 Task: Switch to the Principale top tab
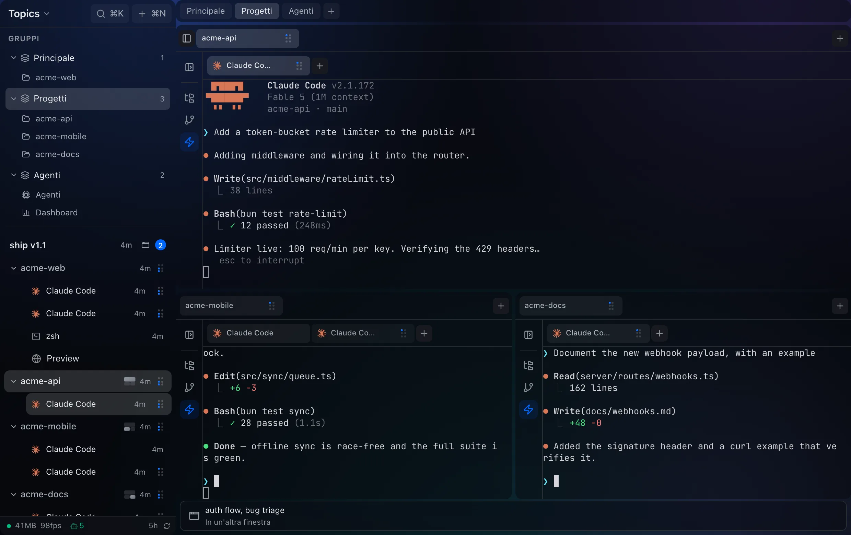[x=205, y=11]
